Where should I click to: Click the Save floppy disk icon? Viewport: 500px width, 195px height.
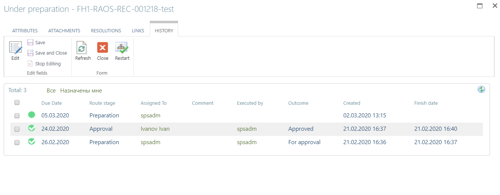(x=30, y=42)
